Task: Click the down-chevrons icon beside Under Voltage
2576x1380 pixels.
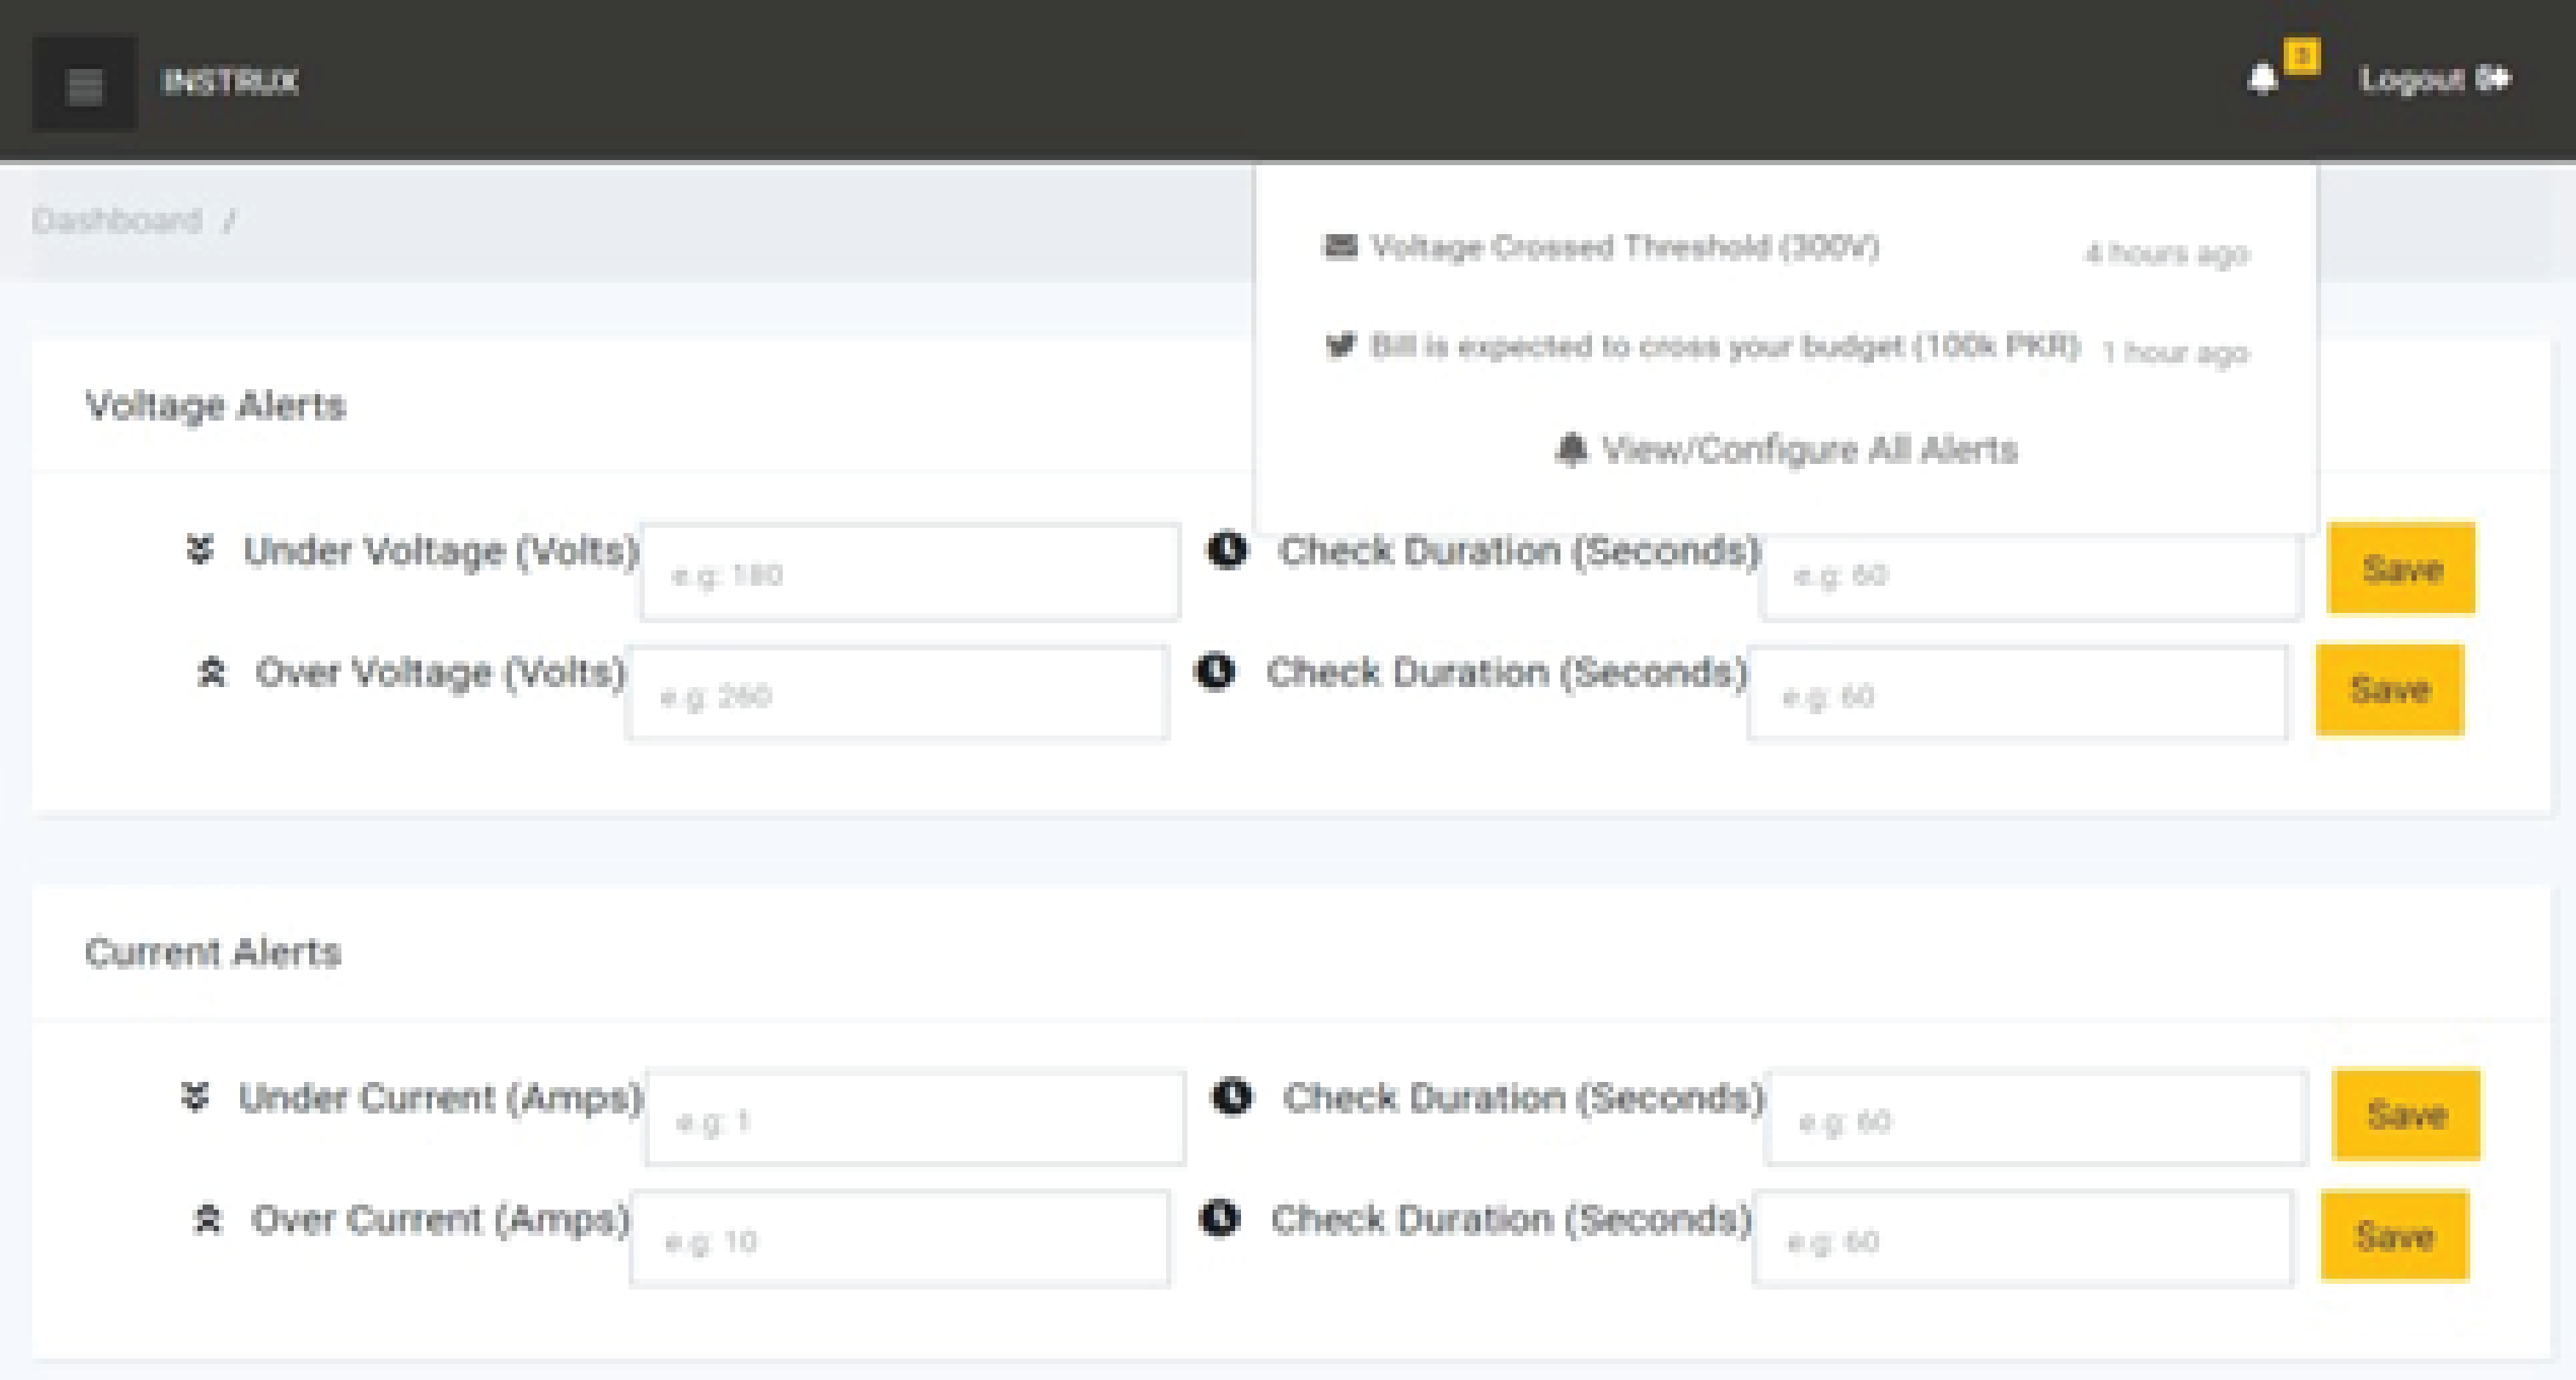Action: [200, 550]
